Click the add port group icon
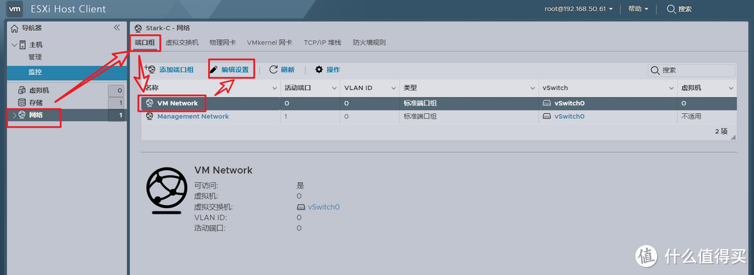The width and height of the screenshot is (754, 275). pyautogui.click(x=149, y=69)
